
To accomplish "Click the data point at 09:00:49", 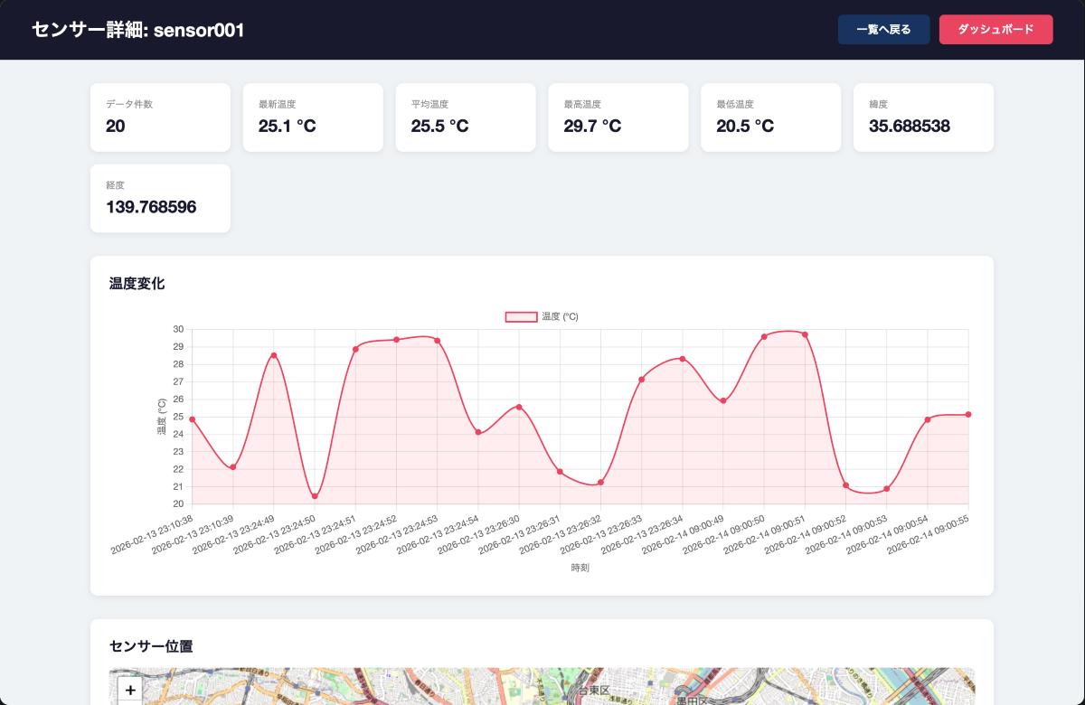I will tap(723, 401).
